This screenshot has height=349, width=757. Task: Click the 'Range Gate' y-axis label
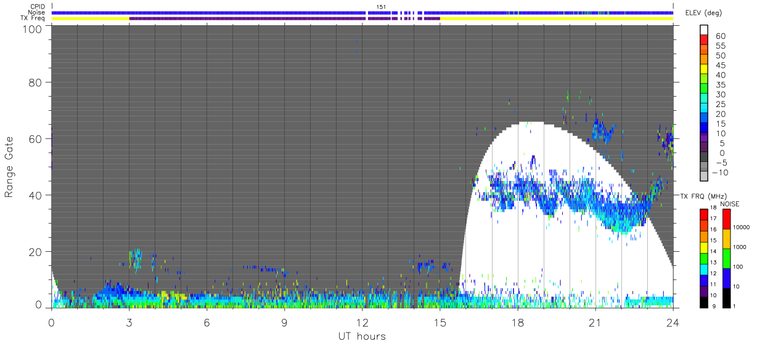coord(10,167)
